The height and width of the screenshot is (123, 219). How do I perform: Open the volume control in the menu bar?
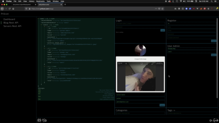[x=184, y=1]
